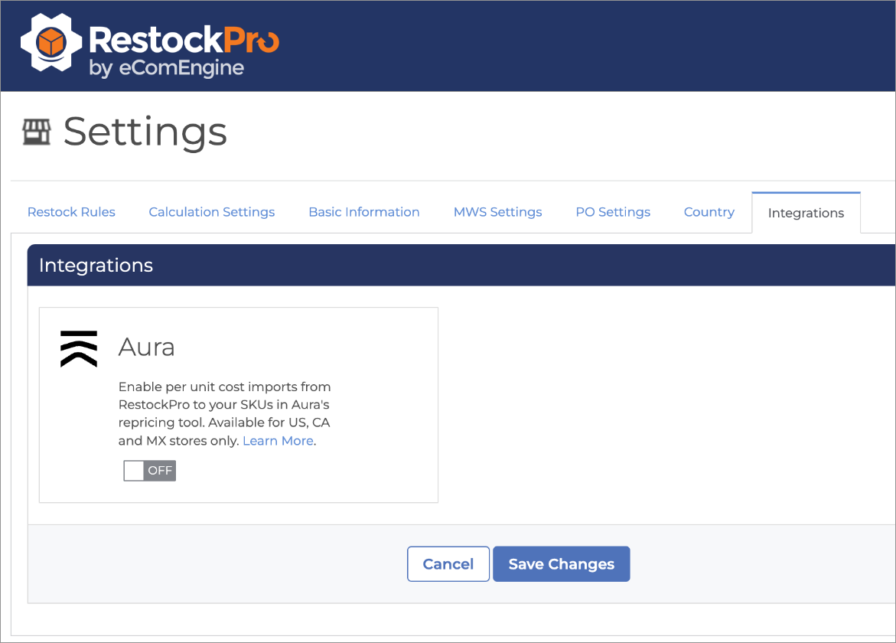This screenshot has width=896, height=643.
Task: Open the Restock Rules tab
Action: tap(71, 212)
